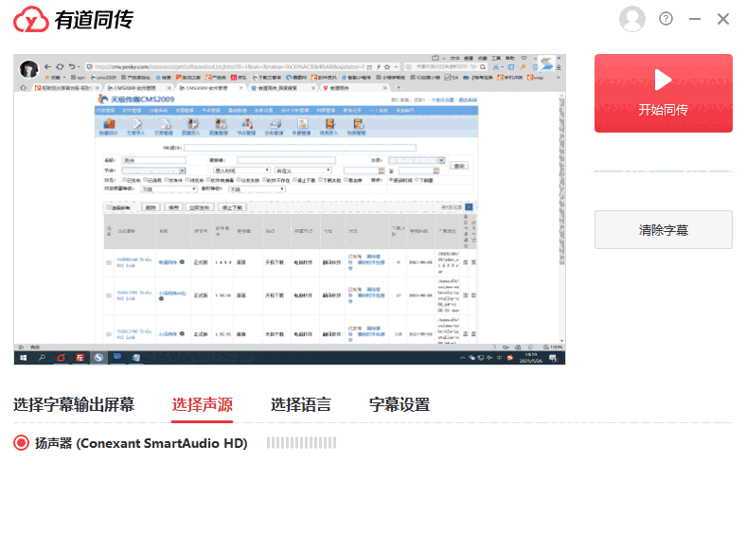Switch to the 选择声源 tab

coord(203,405)
